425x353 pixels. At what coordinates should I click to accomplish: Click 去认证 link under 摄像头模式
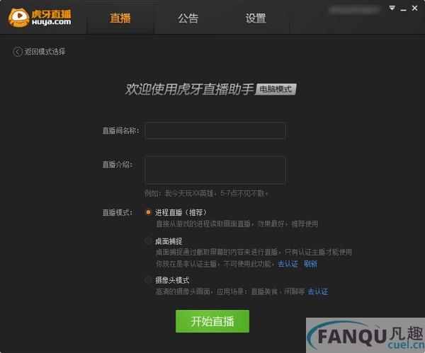(318, 291)
